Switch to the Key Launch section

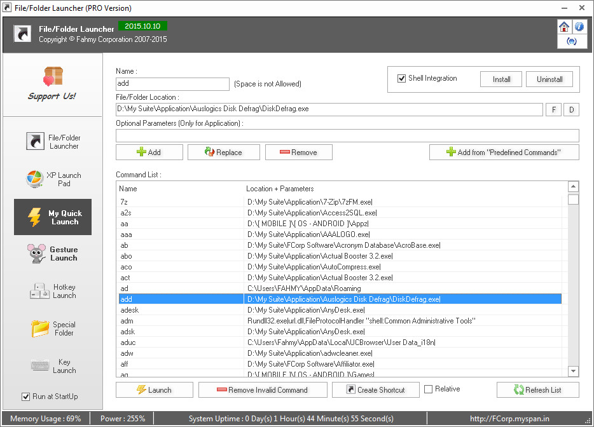pos(53,366)
